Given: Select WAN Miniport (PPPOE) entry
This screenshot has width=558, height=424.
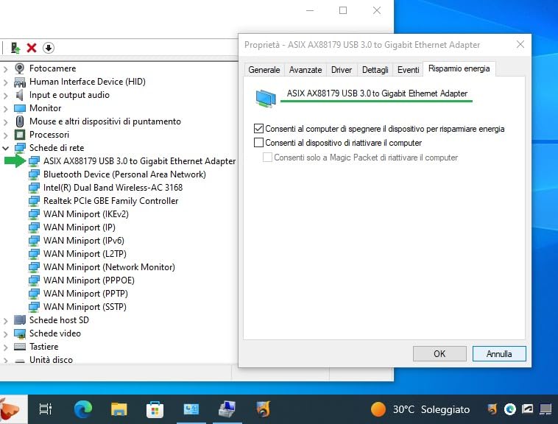Looking at the screenshot, I should pyautogui.click(x=89, y=280).
